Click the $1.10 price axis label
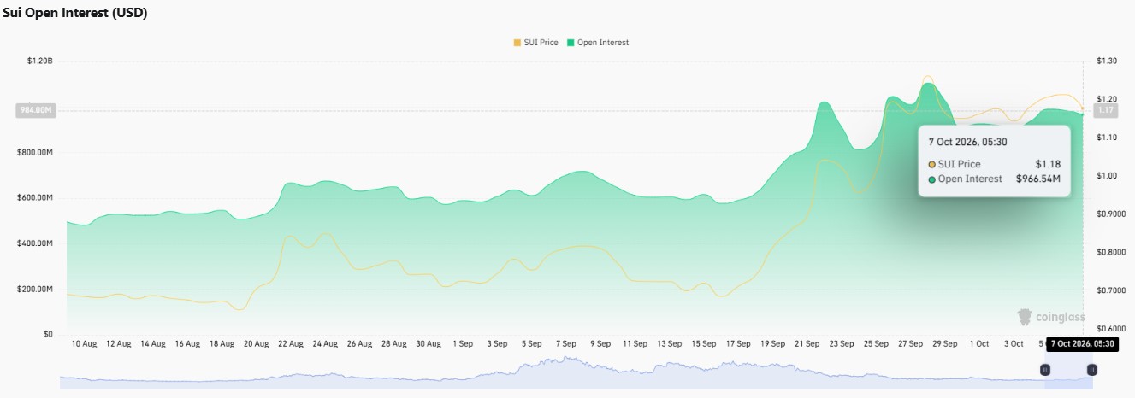This screenshot has width=1135, height=398. tap(1106, 138)
